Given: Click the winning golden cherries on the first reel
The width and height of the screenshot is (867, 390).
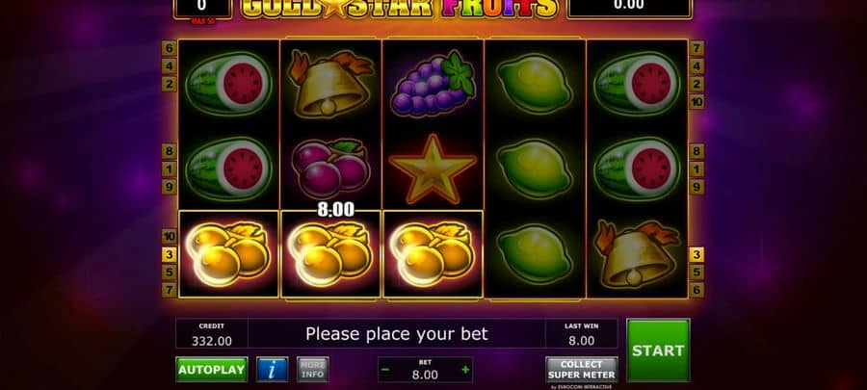Looking at the screenshot, I should click(228, 253).
